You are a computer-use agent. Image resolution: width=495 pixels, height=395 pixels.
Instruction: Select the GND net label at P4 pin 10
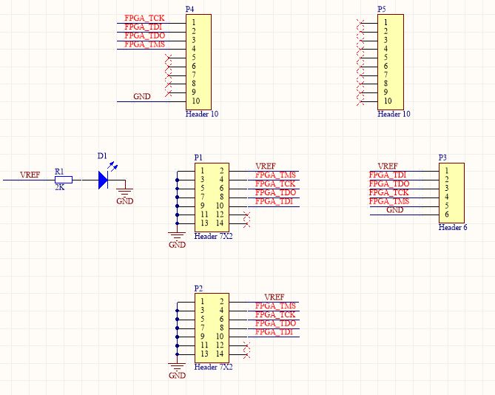[x=142, y=97]
